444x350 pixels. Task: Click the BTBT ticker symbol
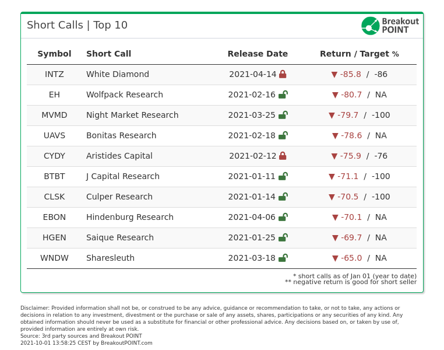tap(54, 176)
